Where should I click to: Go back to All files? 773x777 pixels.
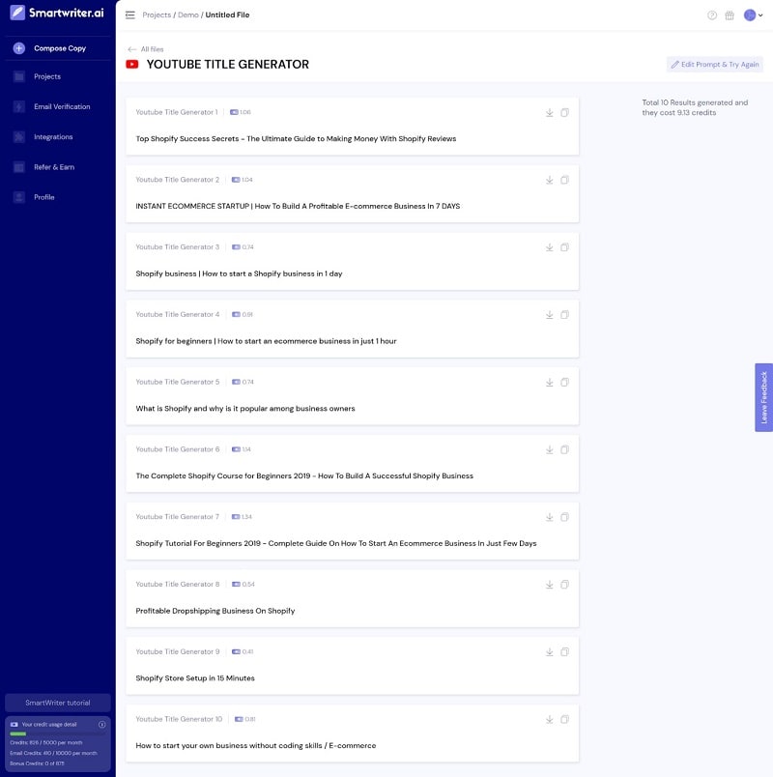tap(146, 49)
